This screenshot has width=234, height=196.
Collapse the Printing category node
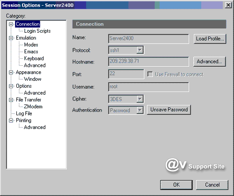click(x=11, y=120)
